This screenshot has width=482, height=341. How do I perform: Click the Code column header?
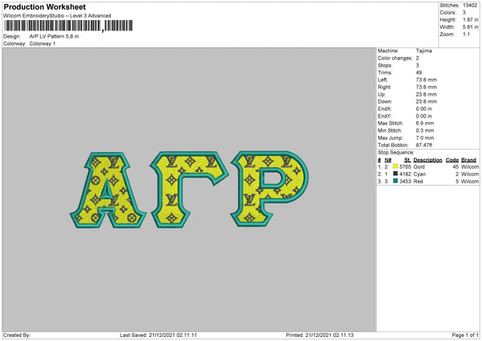(452, 160)
